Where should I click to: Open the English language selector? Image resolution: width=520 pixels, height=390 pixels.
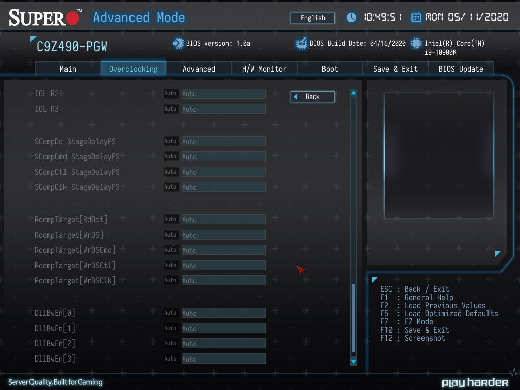tap(312, 18)
